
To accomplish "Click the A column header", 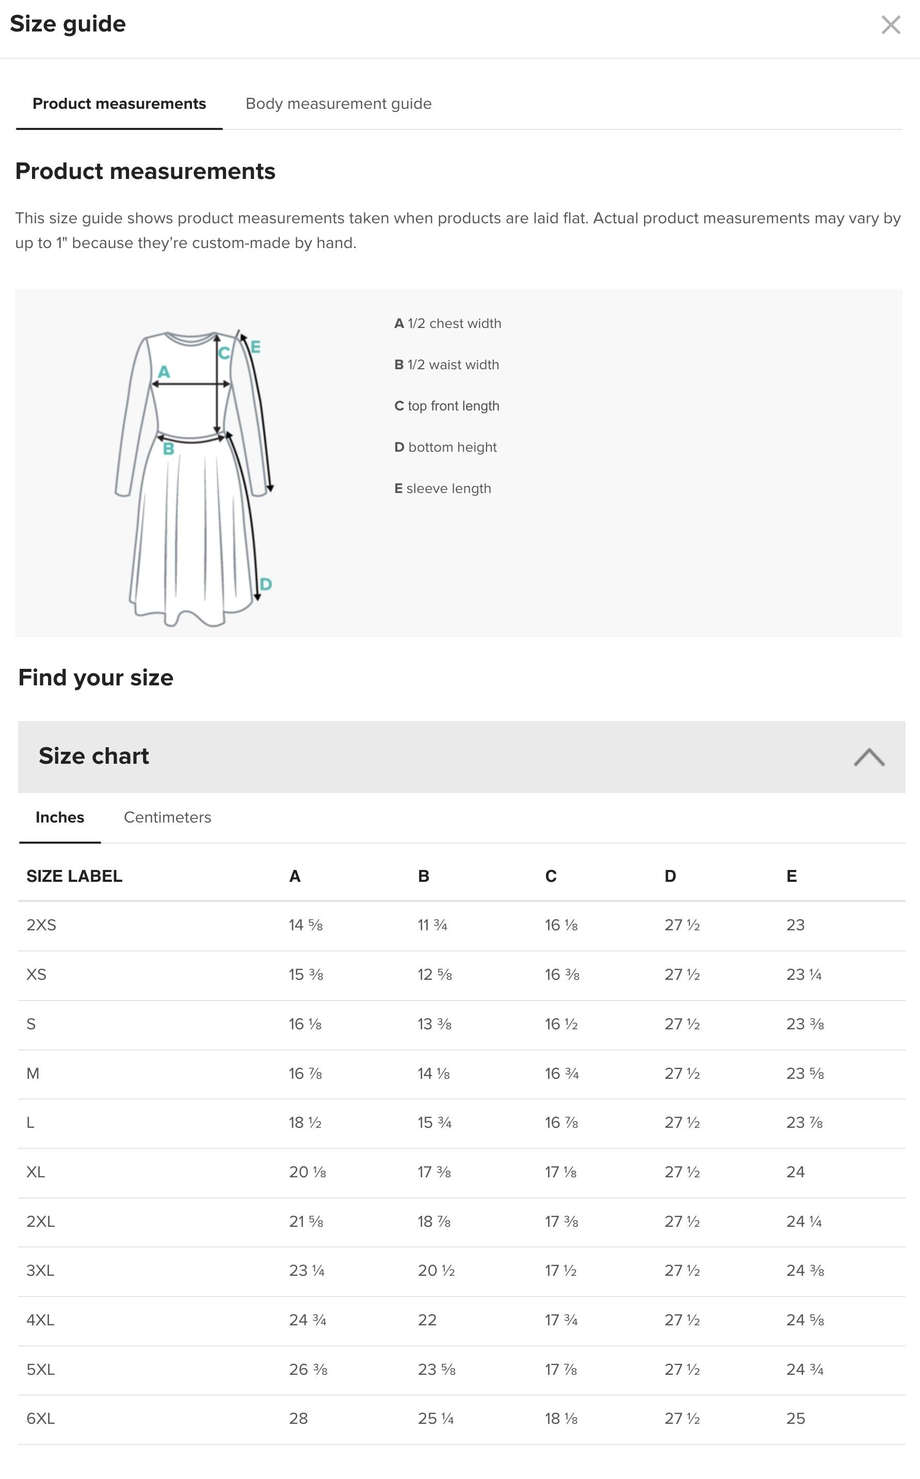I will point(295,876).
